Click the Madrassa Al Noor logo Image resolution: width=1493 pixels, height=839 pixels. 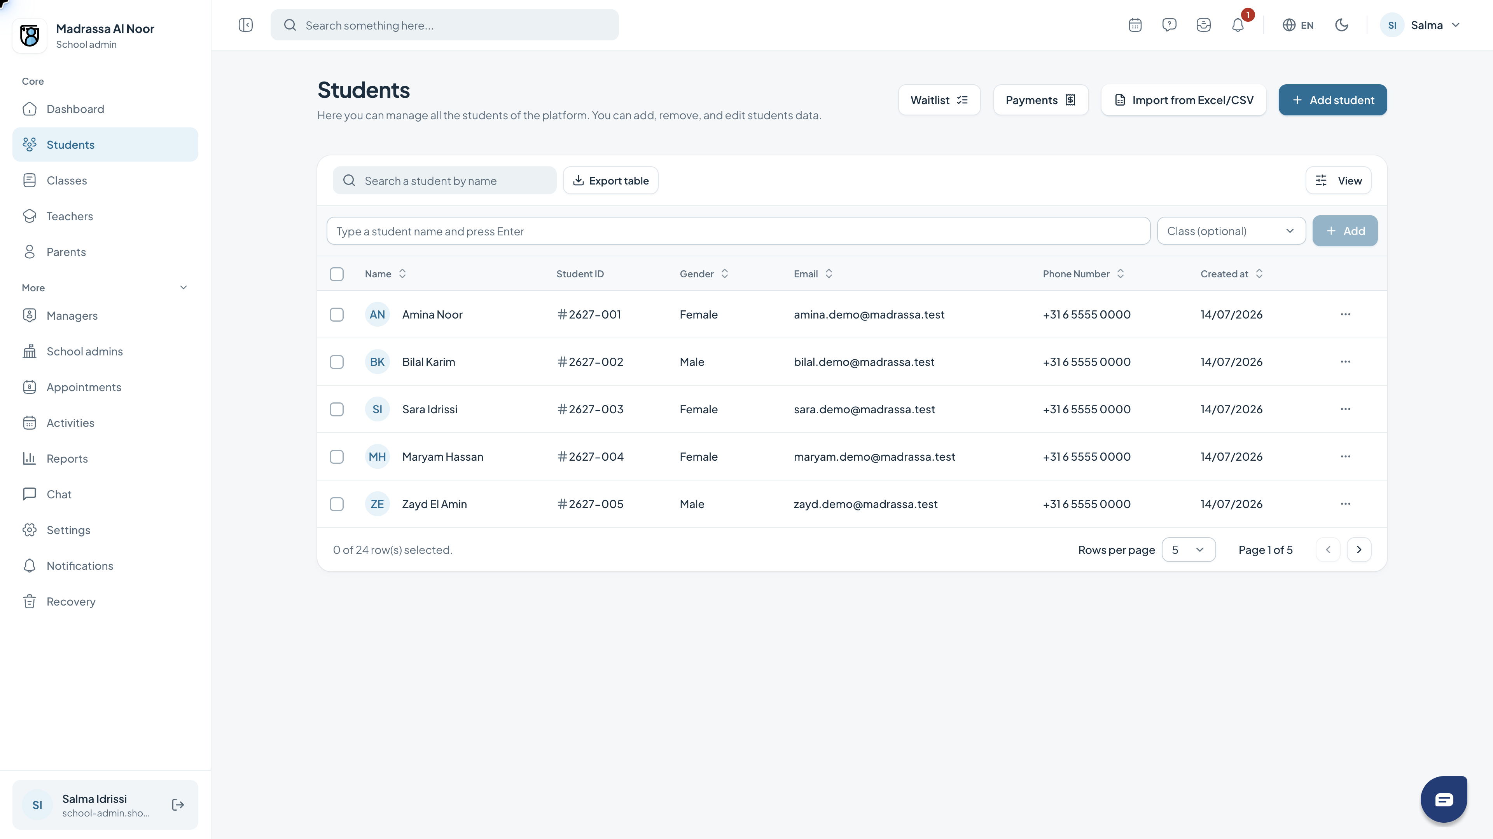click(30, 36)
